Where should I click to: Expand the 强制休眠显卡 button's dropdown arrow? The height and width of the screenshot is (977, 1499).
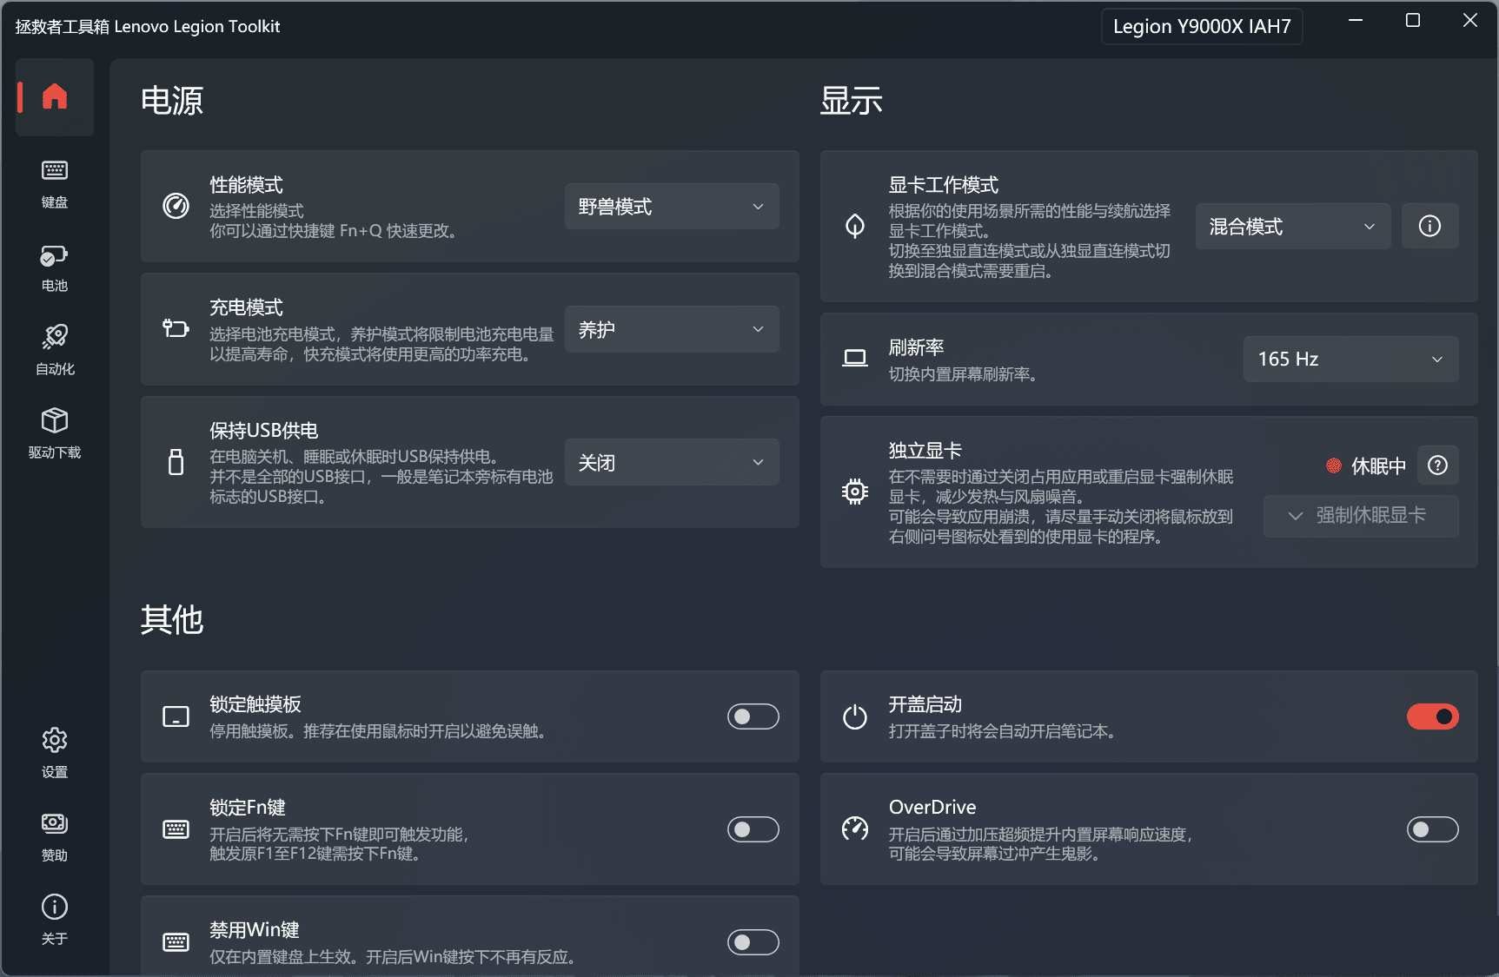[x=1294, y=516]
